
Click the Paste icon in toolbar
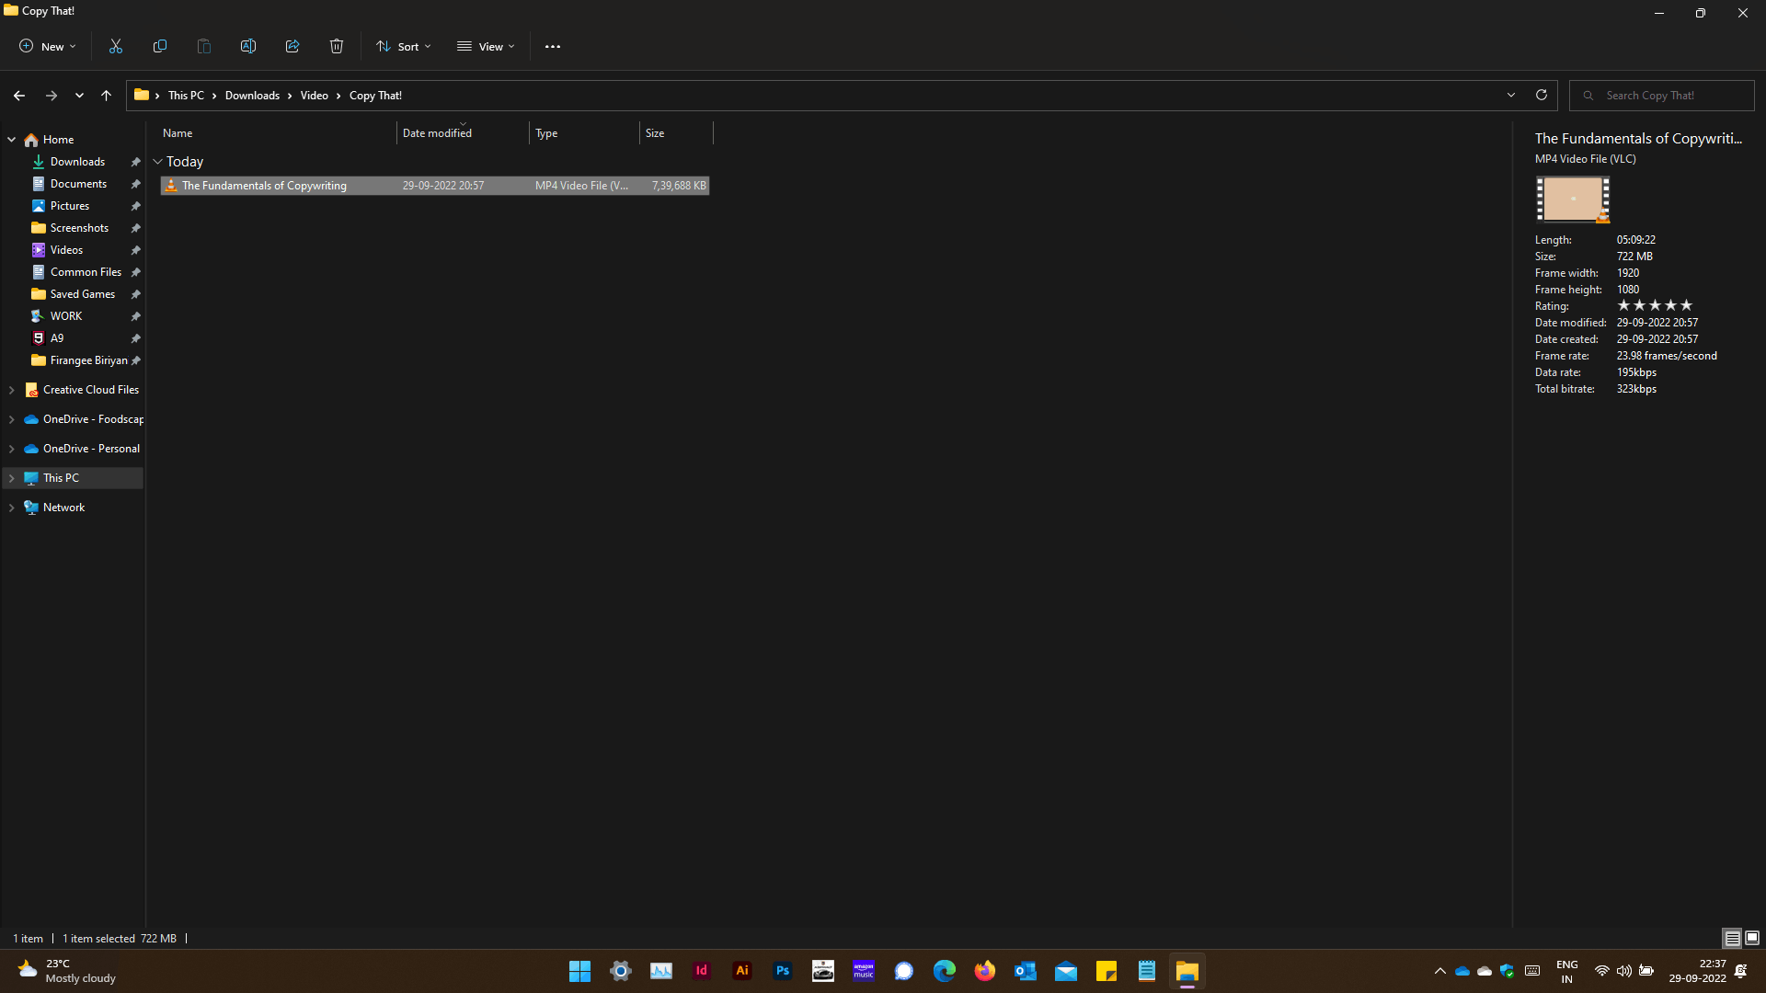(204, 46)
